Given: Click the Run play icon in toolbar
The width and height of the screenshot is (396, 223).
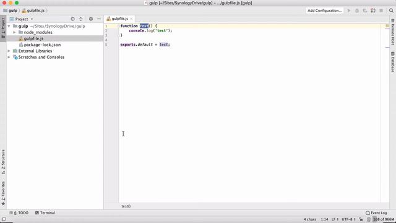Looking at the screenshot, I should [349, 11].
